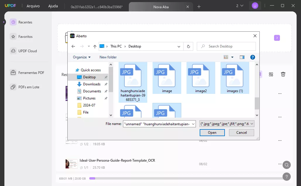Image resolution: width=301 pixels, height=186 pixels.
Task: Open view options dropdown arrow
Action: [232, 57]
